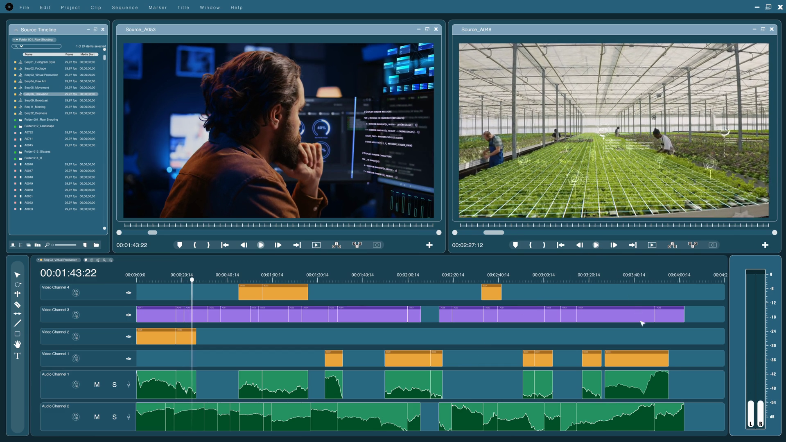
Task: Go to in-point in Source_A048
Action: tap(560, 245)
